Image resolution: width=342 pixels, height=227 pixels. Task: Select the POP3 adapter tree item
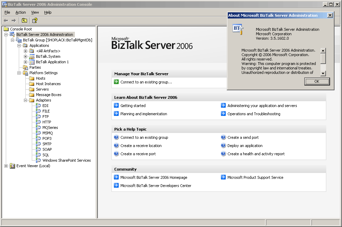(47, 138)
